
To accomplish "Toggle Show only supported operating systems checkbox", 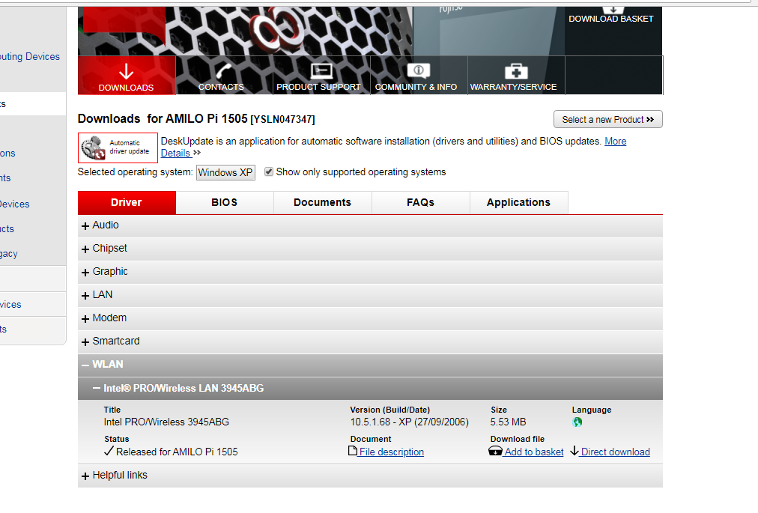I will (269, 171).
